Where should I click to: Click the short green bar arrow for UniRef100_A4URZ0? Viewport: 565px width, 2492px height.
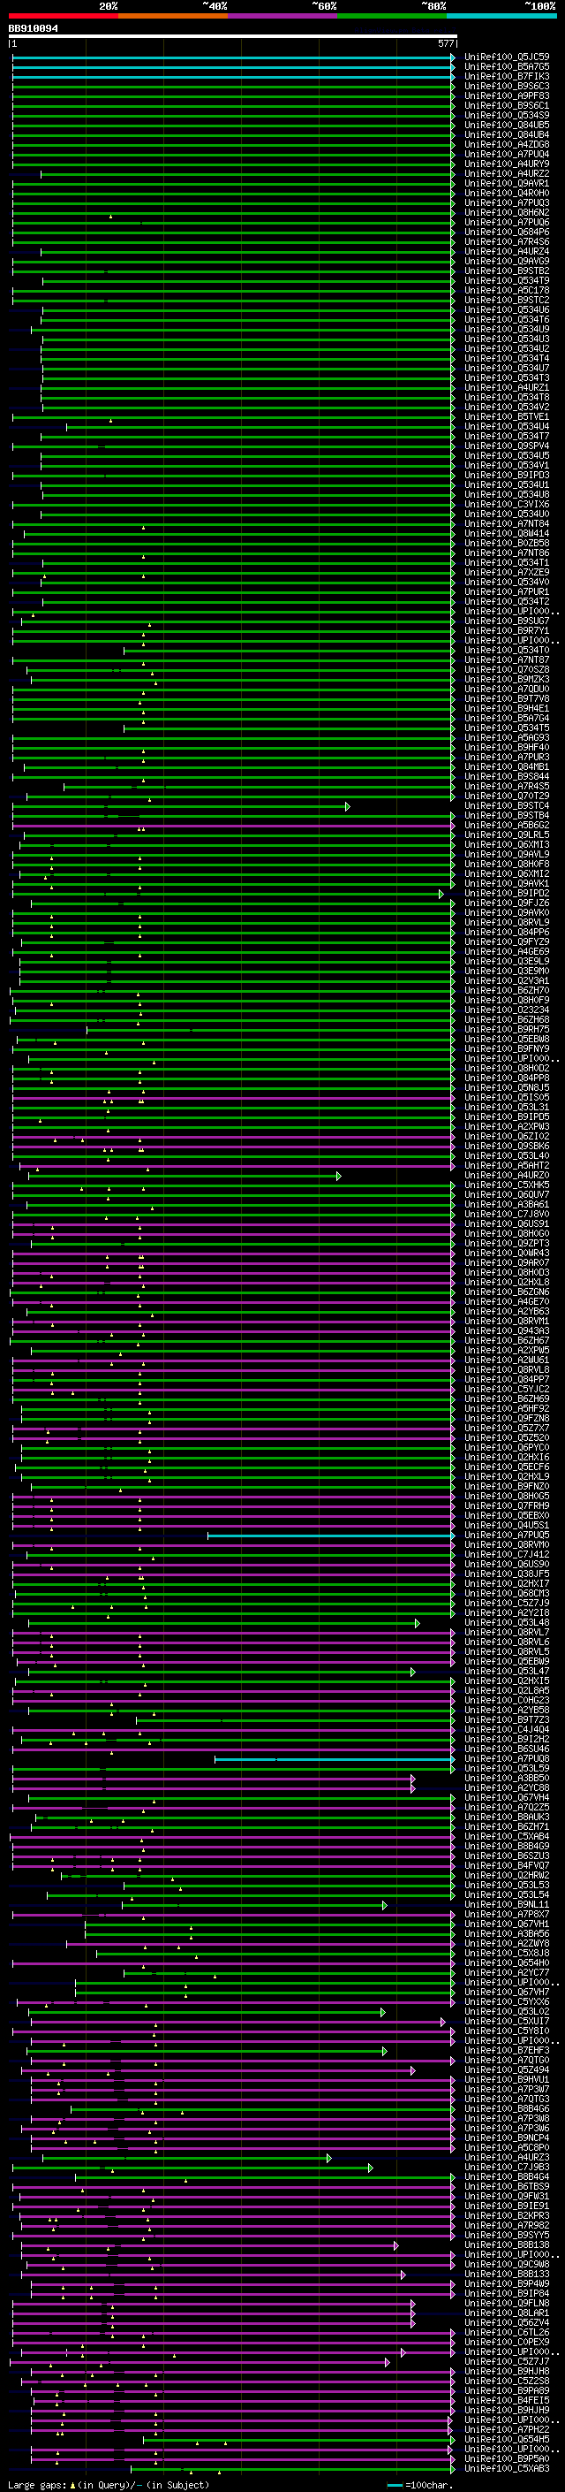click(338, 1176)
